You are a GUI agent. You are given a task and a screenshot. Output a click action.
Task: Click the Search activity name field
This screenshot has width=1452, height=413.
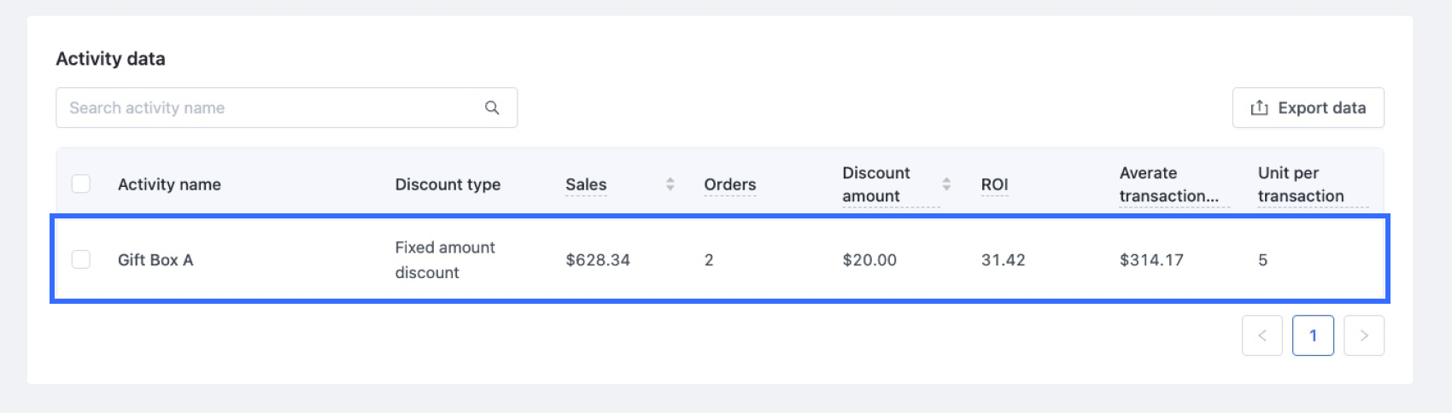(x=286, y=108)
